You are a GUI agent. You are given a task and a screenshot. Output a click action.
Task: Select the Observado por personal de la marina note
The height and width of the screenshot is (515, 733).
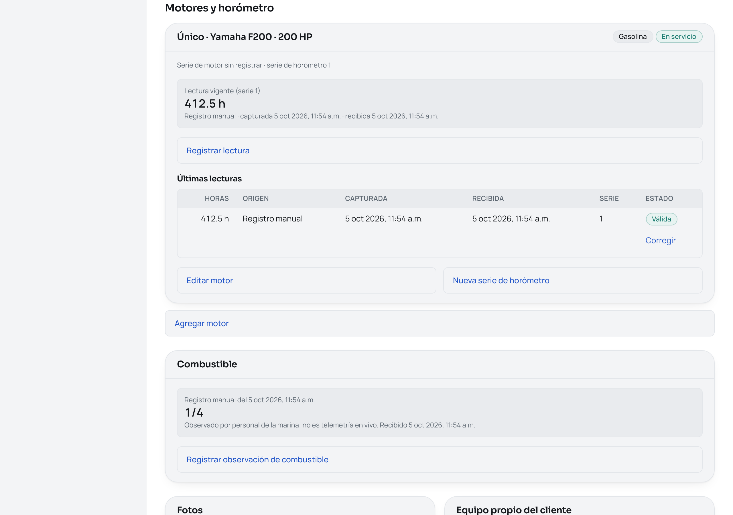coord(330,425)
